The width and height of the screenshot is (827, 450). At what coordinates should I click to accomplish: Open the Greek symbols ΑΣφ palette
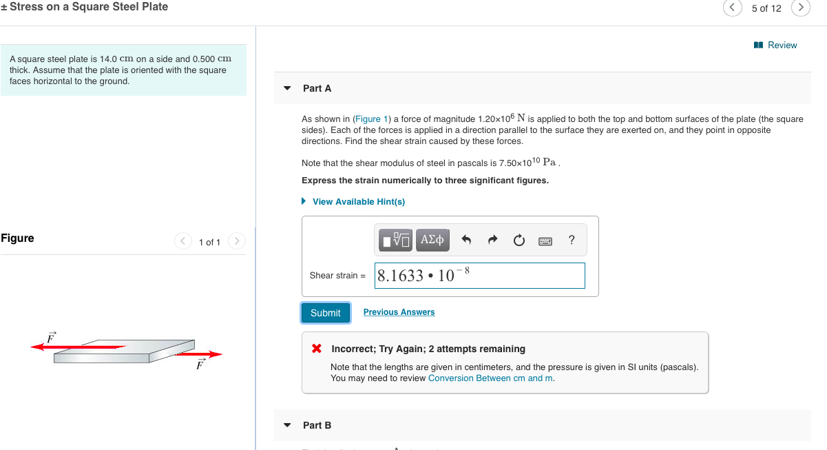point(432,240)
